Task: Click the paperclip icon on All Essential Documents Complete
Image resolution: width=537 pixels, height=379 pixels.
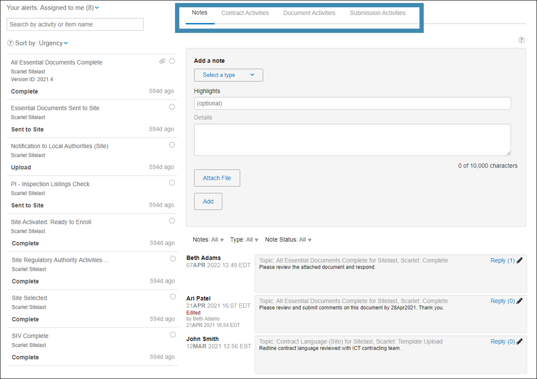Action: [x=162, y=61]
